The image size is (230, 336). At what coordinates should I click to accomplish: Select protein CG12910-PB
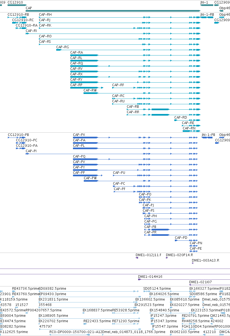(17, 138)
